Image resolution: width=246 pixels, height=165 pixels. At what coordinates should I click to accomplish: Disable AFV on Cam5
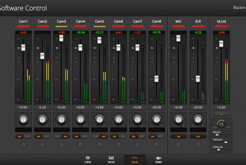(104, 137)
